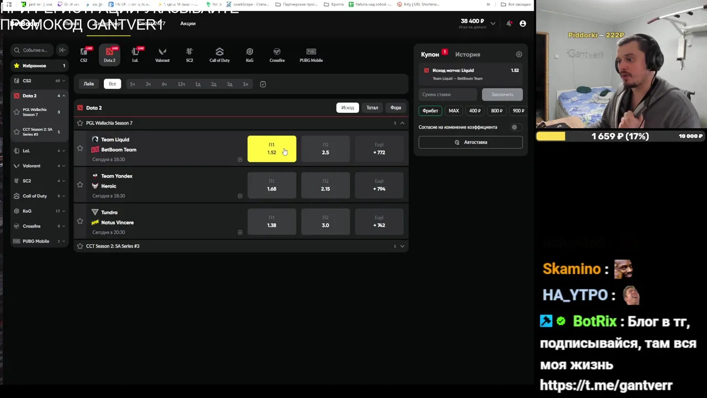Collapse the Dota 2 sidebar category
This screenshot has height=398, width=707.
(x=64, y=96)
